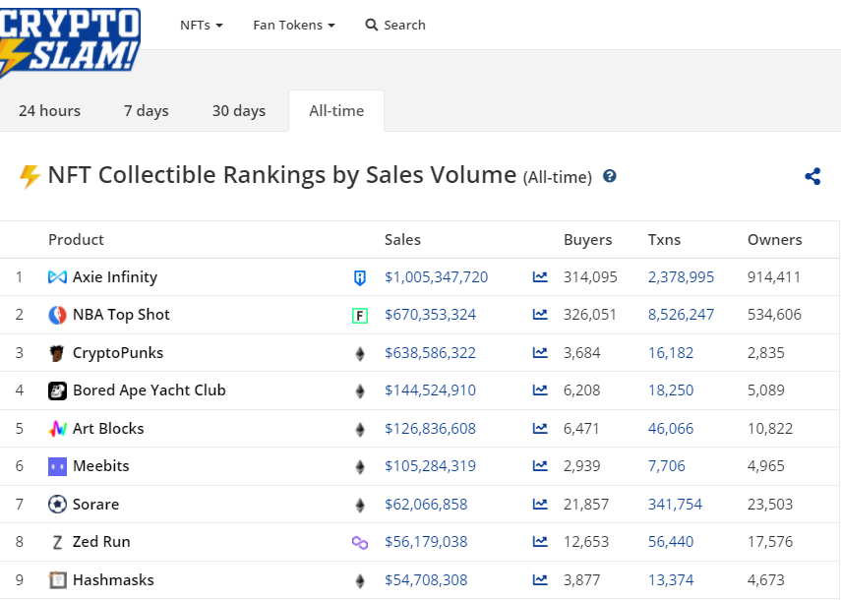This screenshot has width=841, height=600.
Task: Open the Meebits product link
Action: 101,466
